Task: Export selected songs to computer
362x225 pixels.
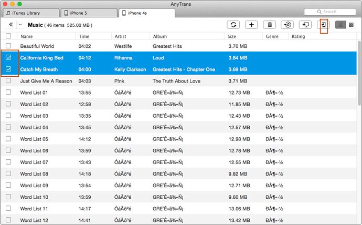Action: point(305,25)
